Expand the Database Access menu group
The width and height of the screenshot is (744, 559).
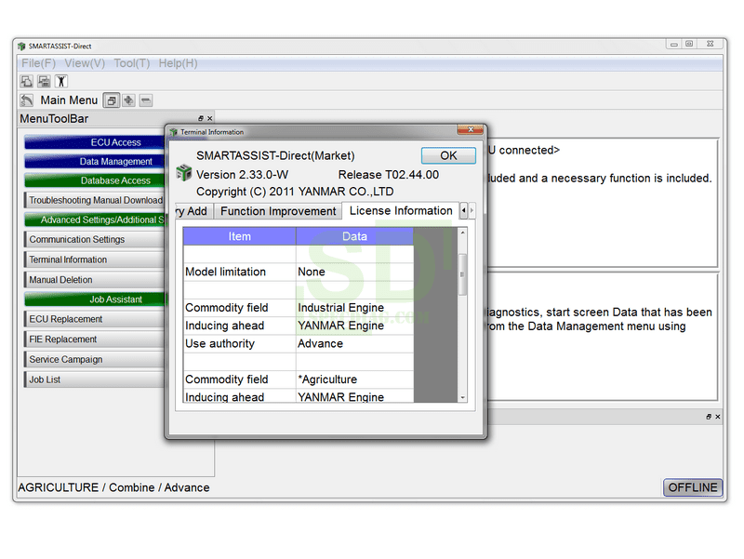(x=95, y=180)
